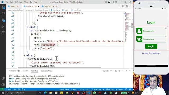Image resolution: width=169 pixels, height=95 pixels.
Task: Focus the Enter username field in emulator
Action: (154, 31)
